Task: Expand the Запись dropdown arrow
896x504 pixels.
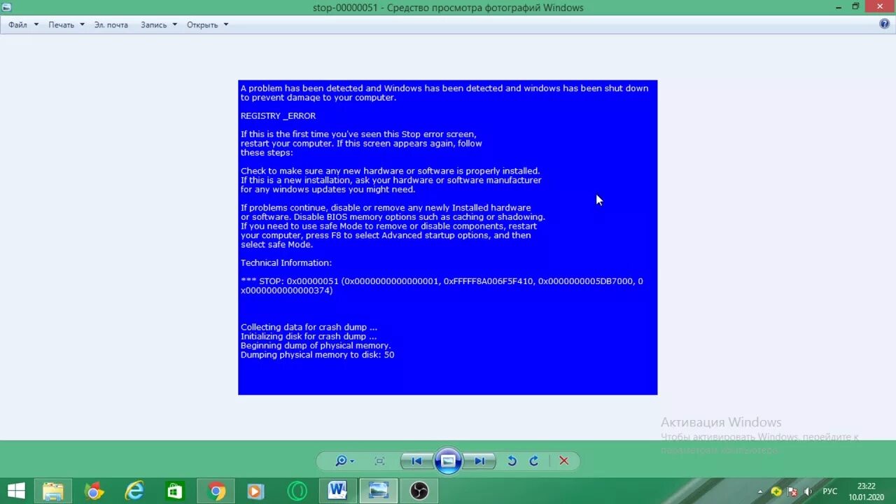Action: (174, 24)
